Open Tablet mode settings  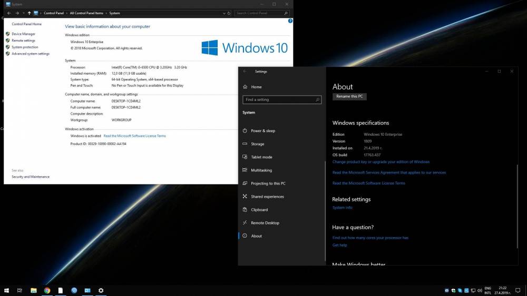[x=261, y=157]
